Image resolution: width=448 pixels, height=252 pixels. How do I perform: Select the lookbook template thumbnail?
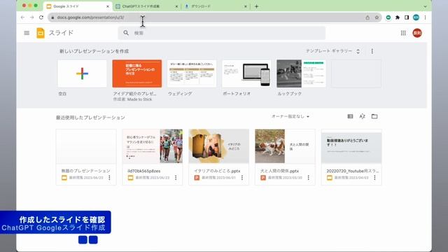tap(301, 73)
